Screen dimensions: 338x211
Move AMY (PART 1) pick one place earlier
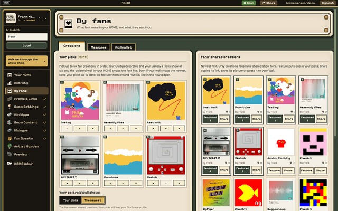[67, 183]
